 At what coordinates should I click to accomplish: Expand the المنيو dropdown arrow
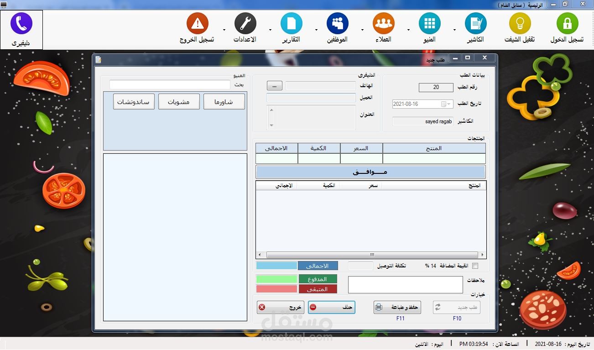pos(409,30)
